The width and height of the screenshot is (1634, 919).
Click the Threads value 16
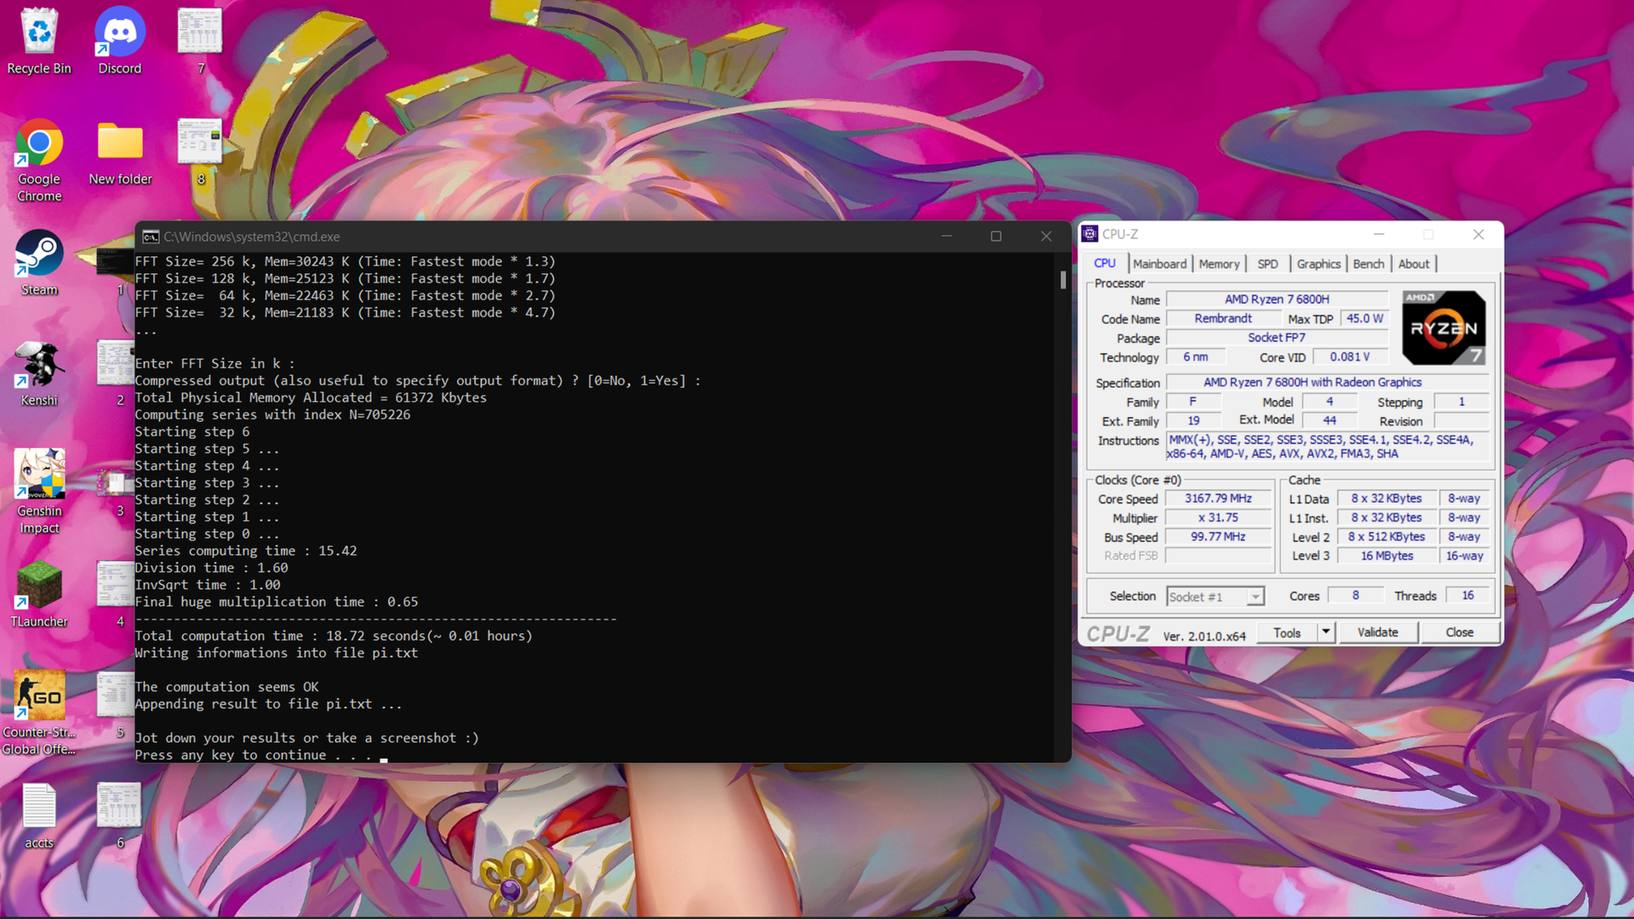[1467, 596]
